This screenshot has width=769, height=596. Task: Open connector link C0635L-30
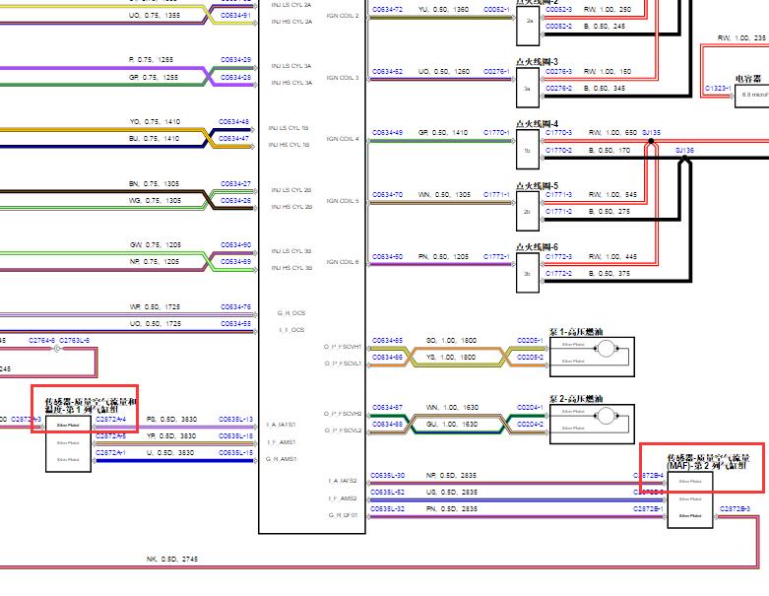click(387, 476)
